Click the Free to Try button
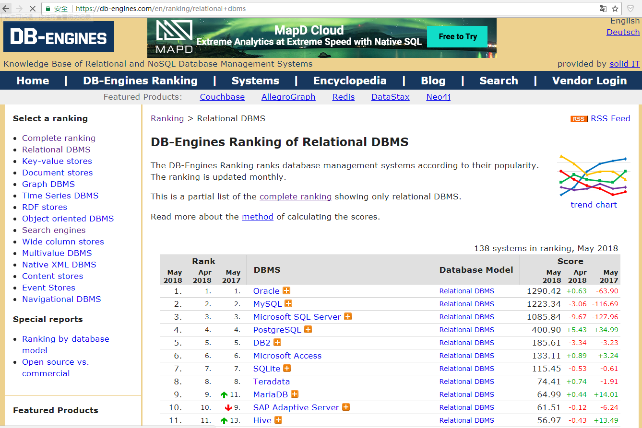This screenshot has height=428, width=642. (x=457, y=36)
